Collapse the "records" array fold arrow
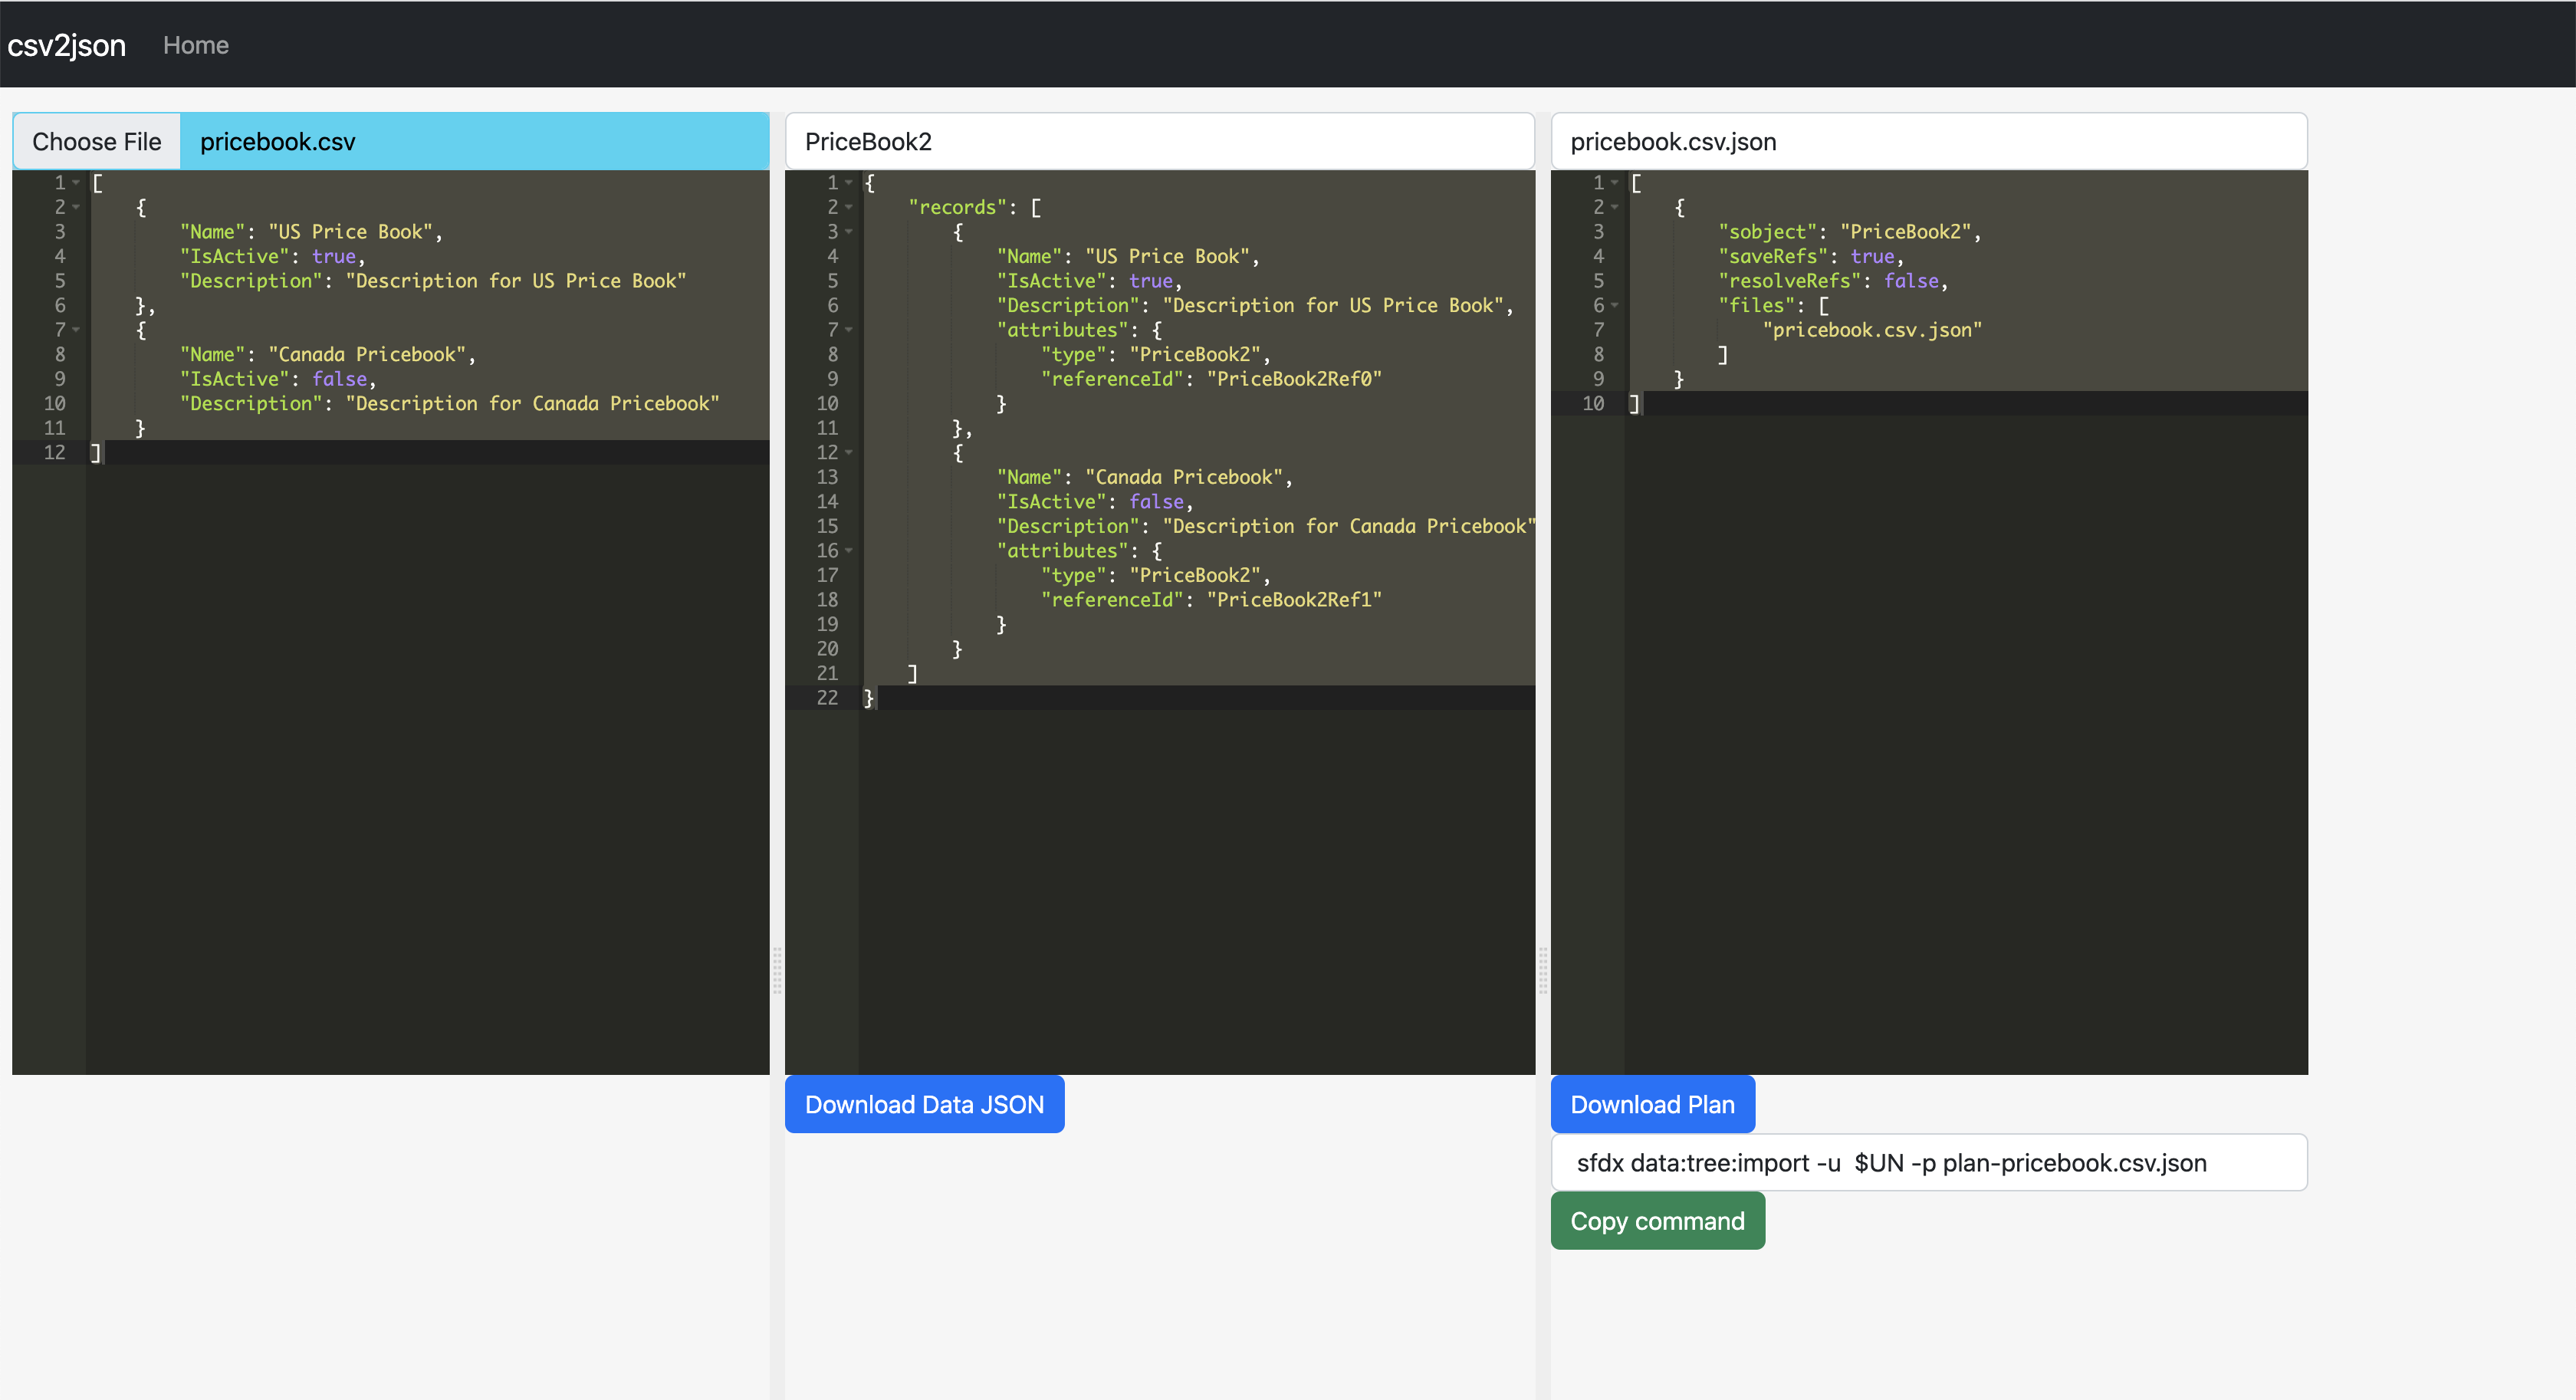2576x1400 pixels. [x=849, y=207]
